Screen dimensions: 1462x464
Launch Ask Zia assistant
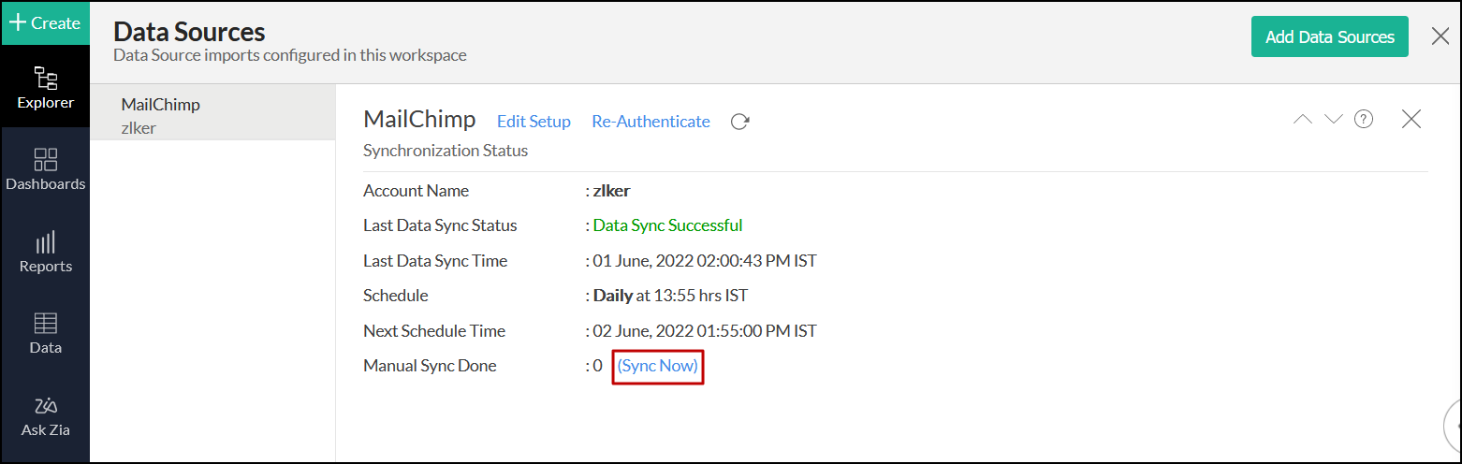pyautogui.click(x=45, y=416)
